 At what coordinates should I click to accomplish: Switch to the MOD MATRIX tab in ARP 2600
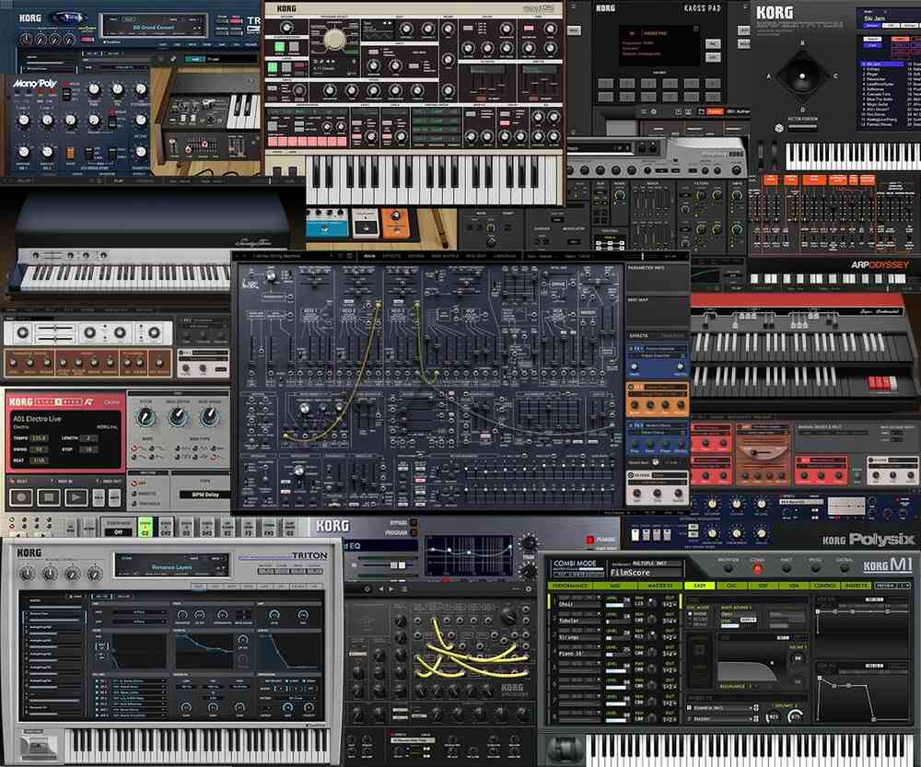439,257
